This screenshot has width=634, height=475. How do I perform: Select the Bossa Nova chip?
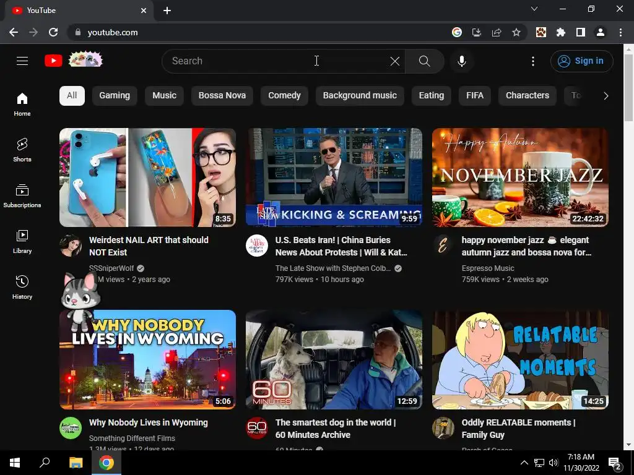pyautogui.click(x=222, y=96)
